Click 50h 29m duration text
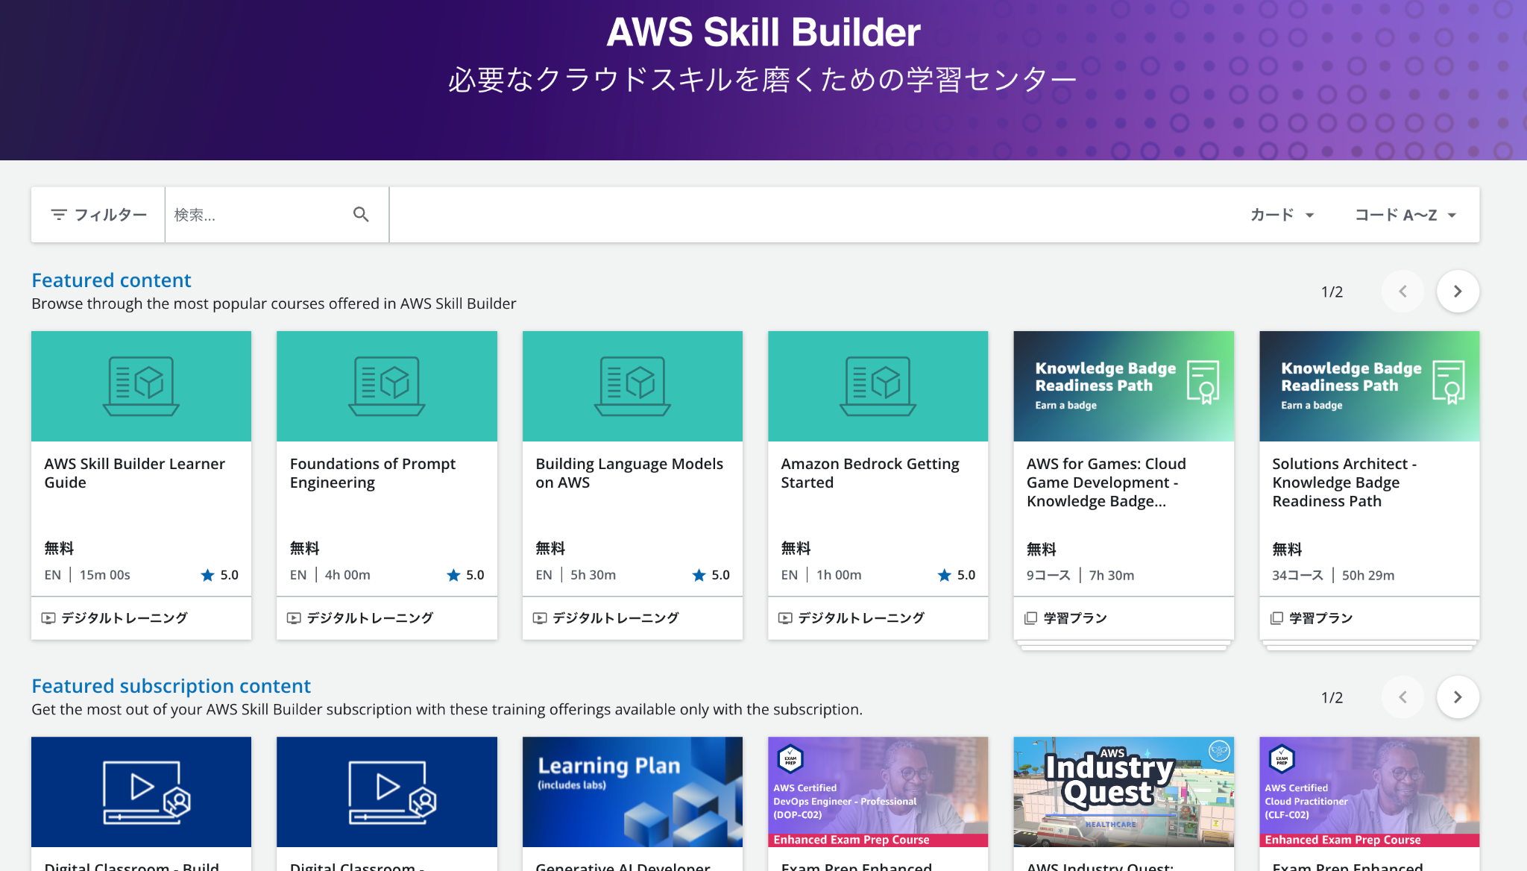The height and width of the screenshot is (871, 1527). pos(1368,575)
